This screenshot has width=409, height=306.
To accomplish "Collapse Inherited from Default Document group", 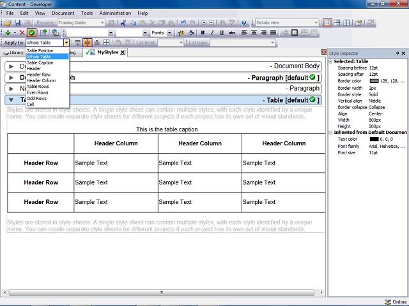I will pos(330,133).
